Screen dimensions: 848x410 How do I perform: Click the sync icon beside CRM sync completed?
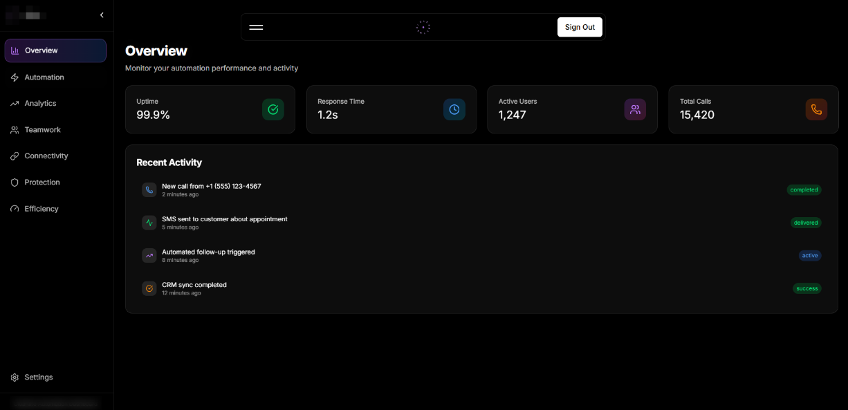point(149,288)
